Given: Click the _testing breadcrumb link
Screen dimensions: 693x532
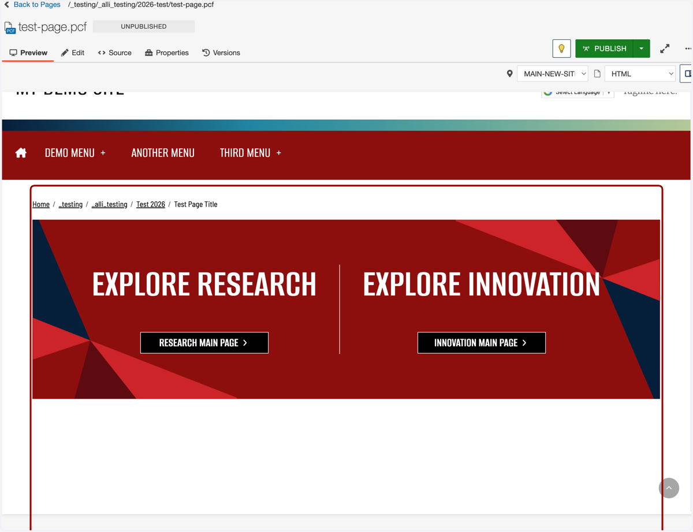Looking at the screenshot, I should click(70, 204).
